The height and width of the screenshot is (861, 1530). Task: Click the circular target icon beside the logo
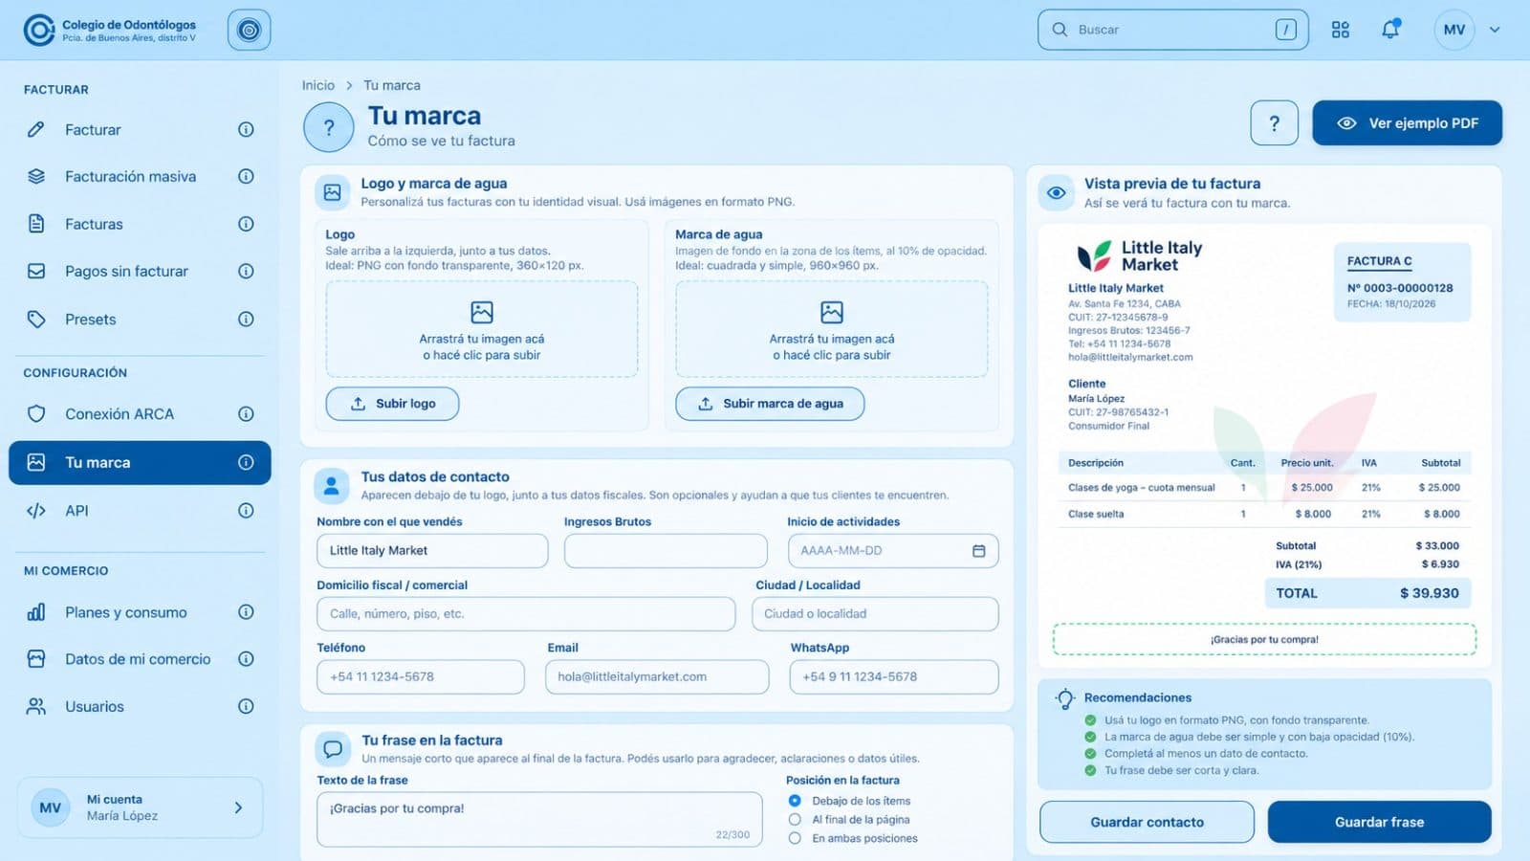click(x=249, y=30)
